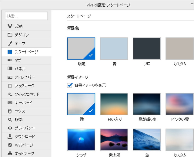Open the デザイン settings section
The width and height of the screenshot is (194, 157).
(26, 35)
